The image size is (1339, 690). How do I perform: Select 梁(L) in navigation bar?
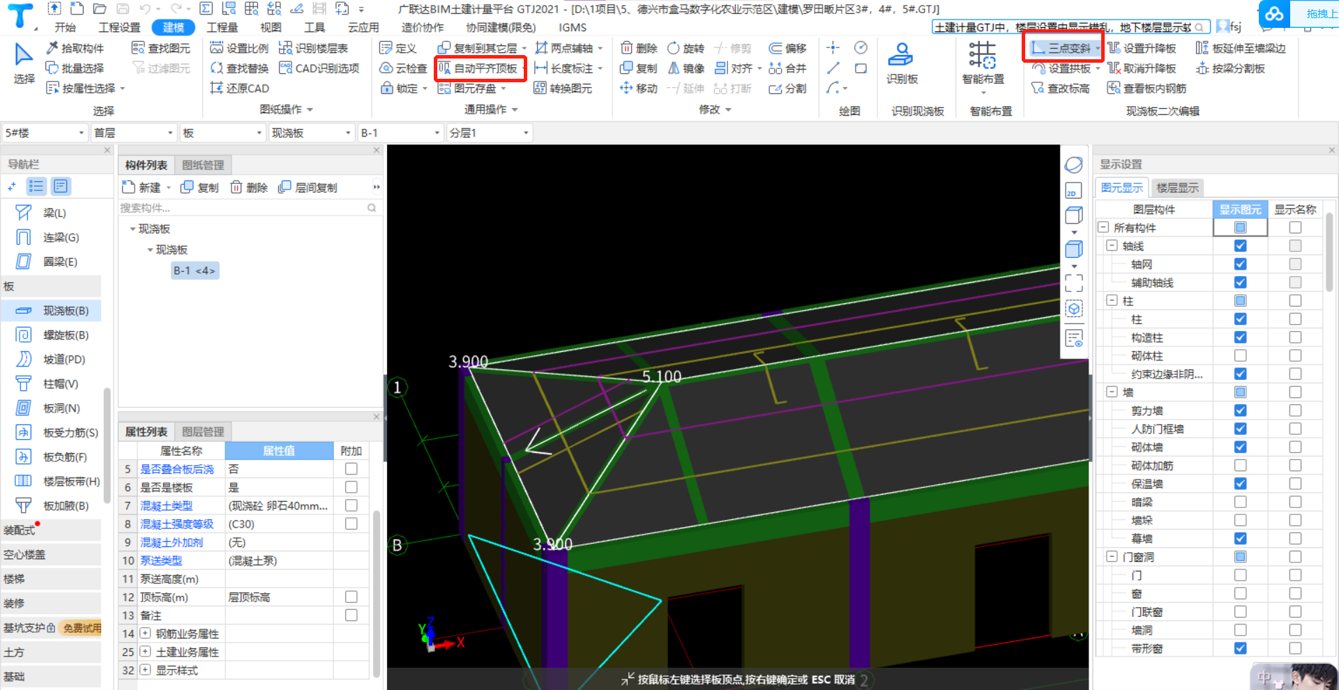[x=42, y=213]
